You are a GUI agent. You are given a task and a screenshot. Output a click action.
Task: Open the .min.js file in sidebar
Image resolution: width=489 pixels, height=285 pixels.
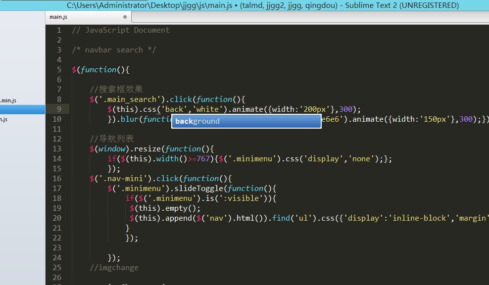tap(8, 100)
